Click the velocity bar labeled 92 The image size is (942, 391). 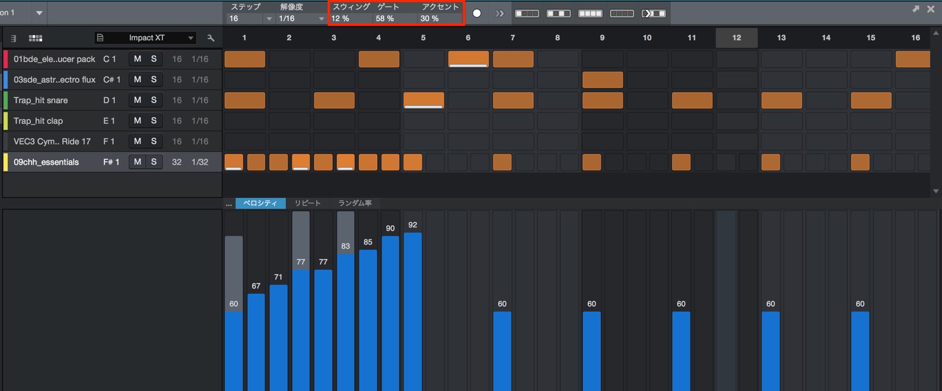click(413, 312)
